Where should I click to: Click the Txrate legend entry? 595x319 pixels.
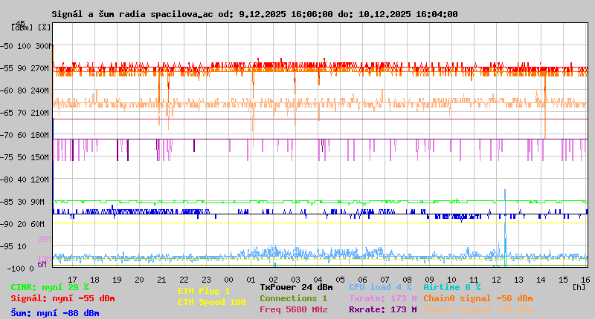[x=382, y=298]
